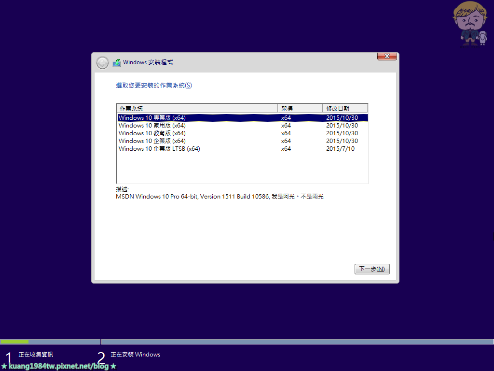Click the 2015/10/30 date for 企業版 (x64)
This screenshot has height=371, width=494.
(x=342, y=141)
